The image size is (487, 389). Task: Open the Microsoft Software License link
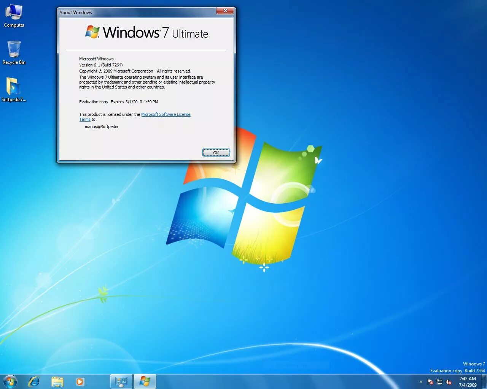point(166,114)
